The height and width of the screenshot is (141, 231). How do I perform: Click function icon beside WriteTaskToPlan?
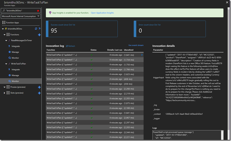[9, 64]
